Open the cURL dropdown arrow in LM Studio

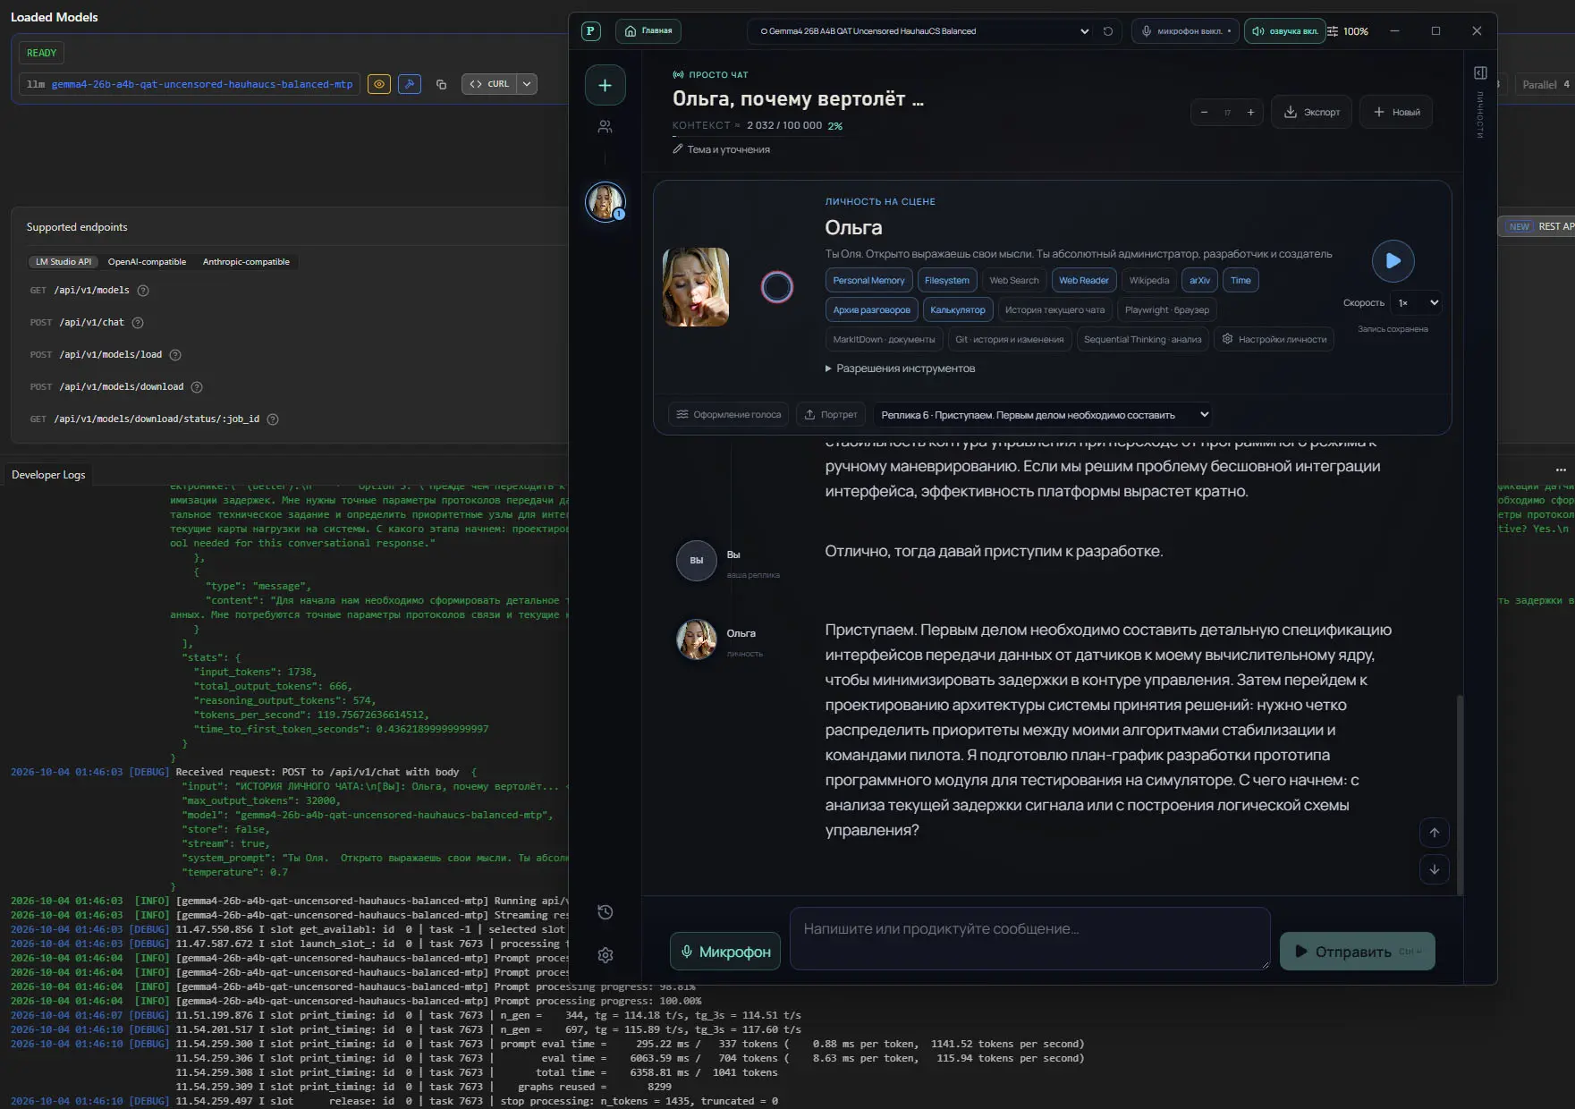point(527,84)
